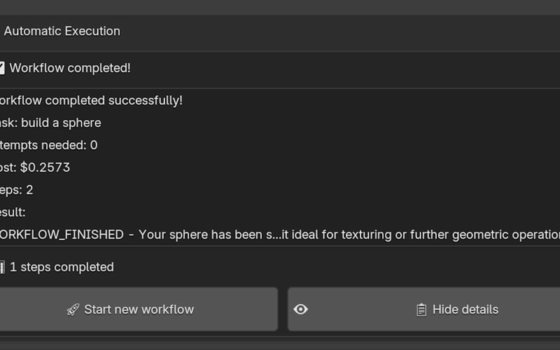This screenshot has height=350, width=560.
Task: Select the "build a sphere" task line
Action: [61, 122]
